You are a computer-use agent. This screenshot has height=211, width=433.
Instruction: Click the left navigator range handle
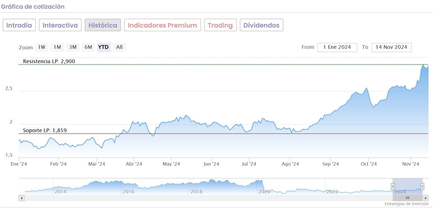click(393, 186)
